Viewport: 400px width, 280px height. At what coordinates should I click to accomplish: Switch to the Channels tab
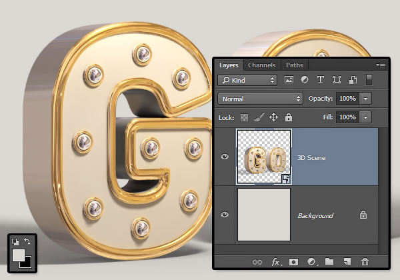(261, 65)
